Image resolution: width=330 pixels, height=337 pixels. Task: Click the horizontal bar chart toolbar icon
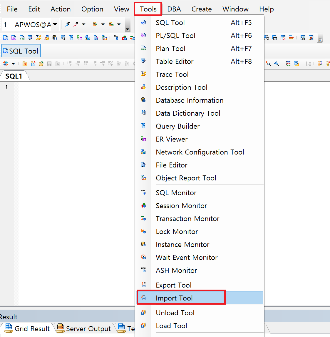291,38
